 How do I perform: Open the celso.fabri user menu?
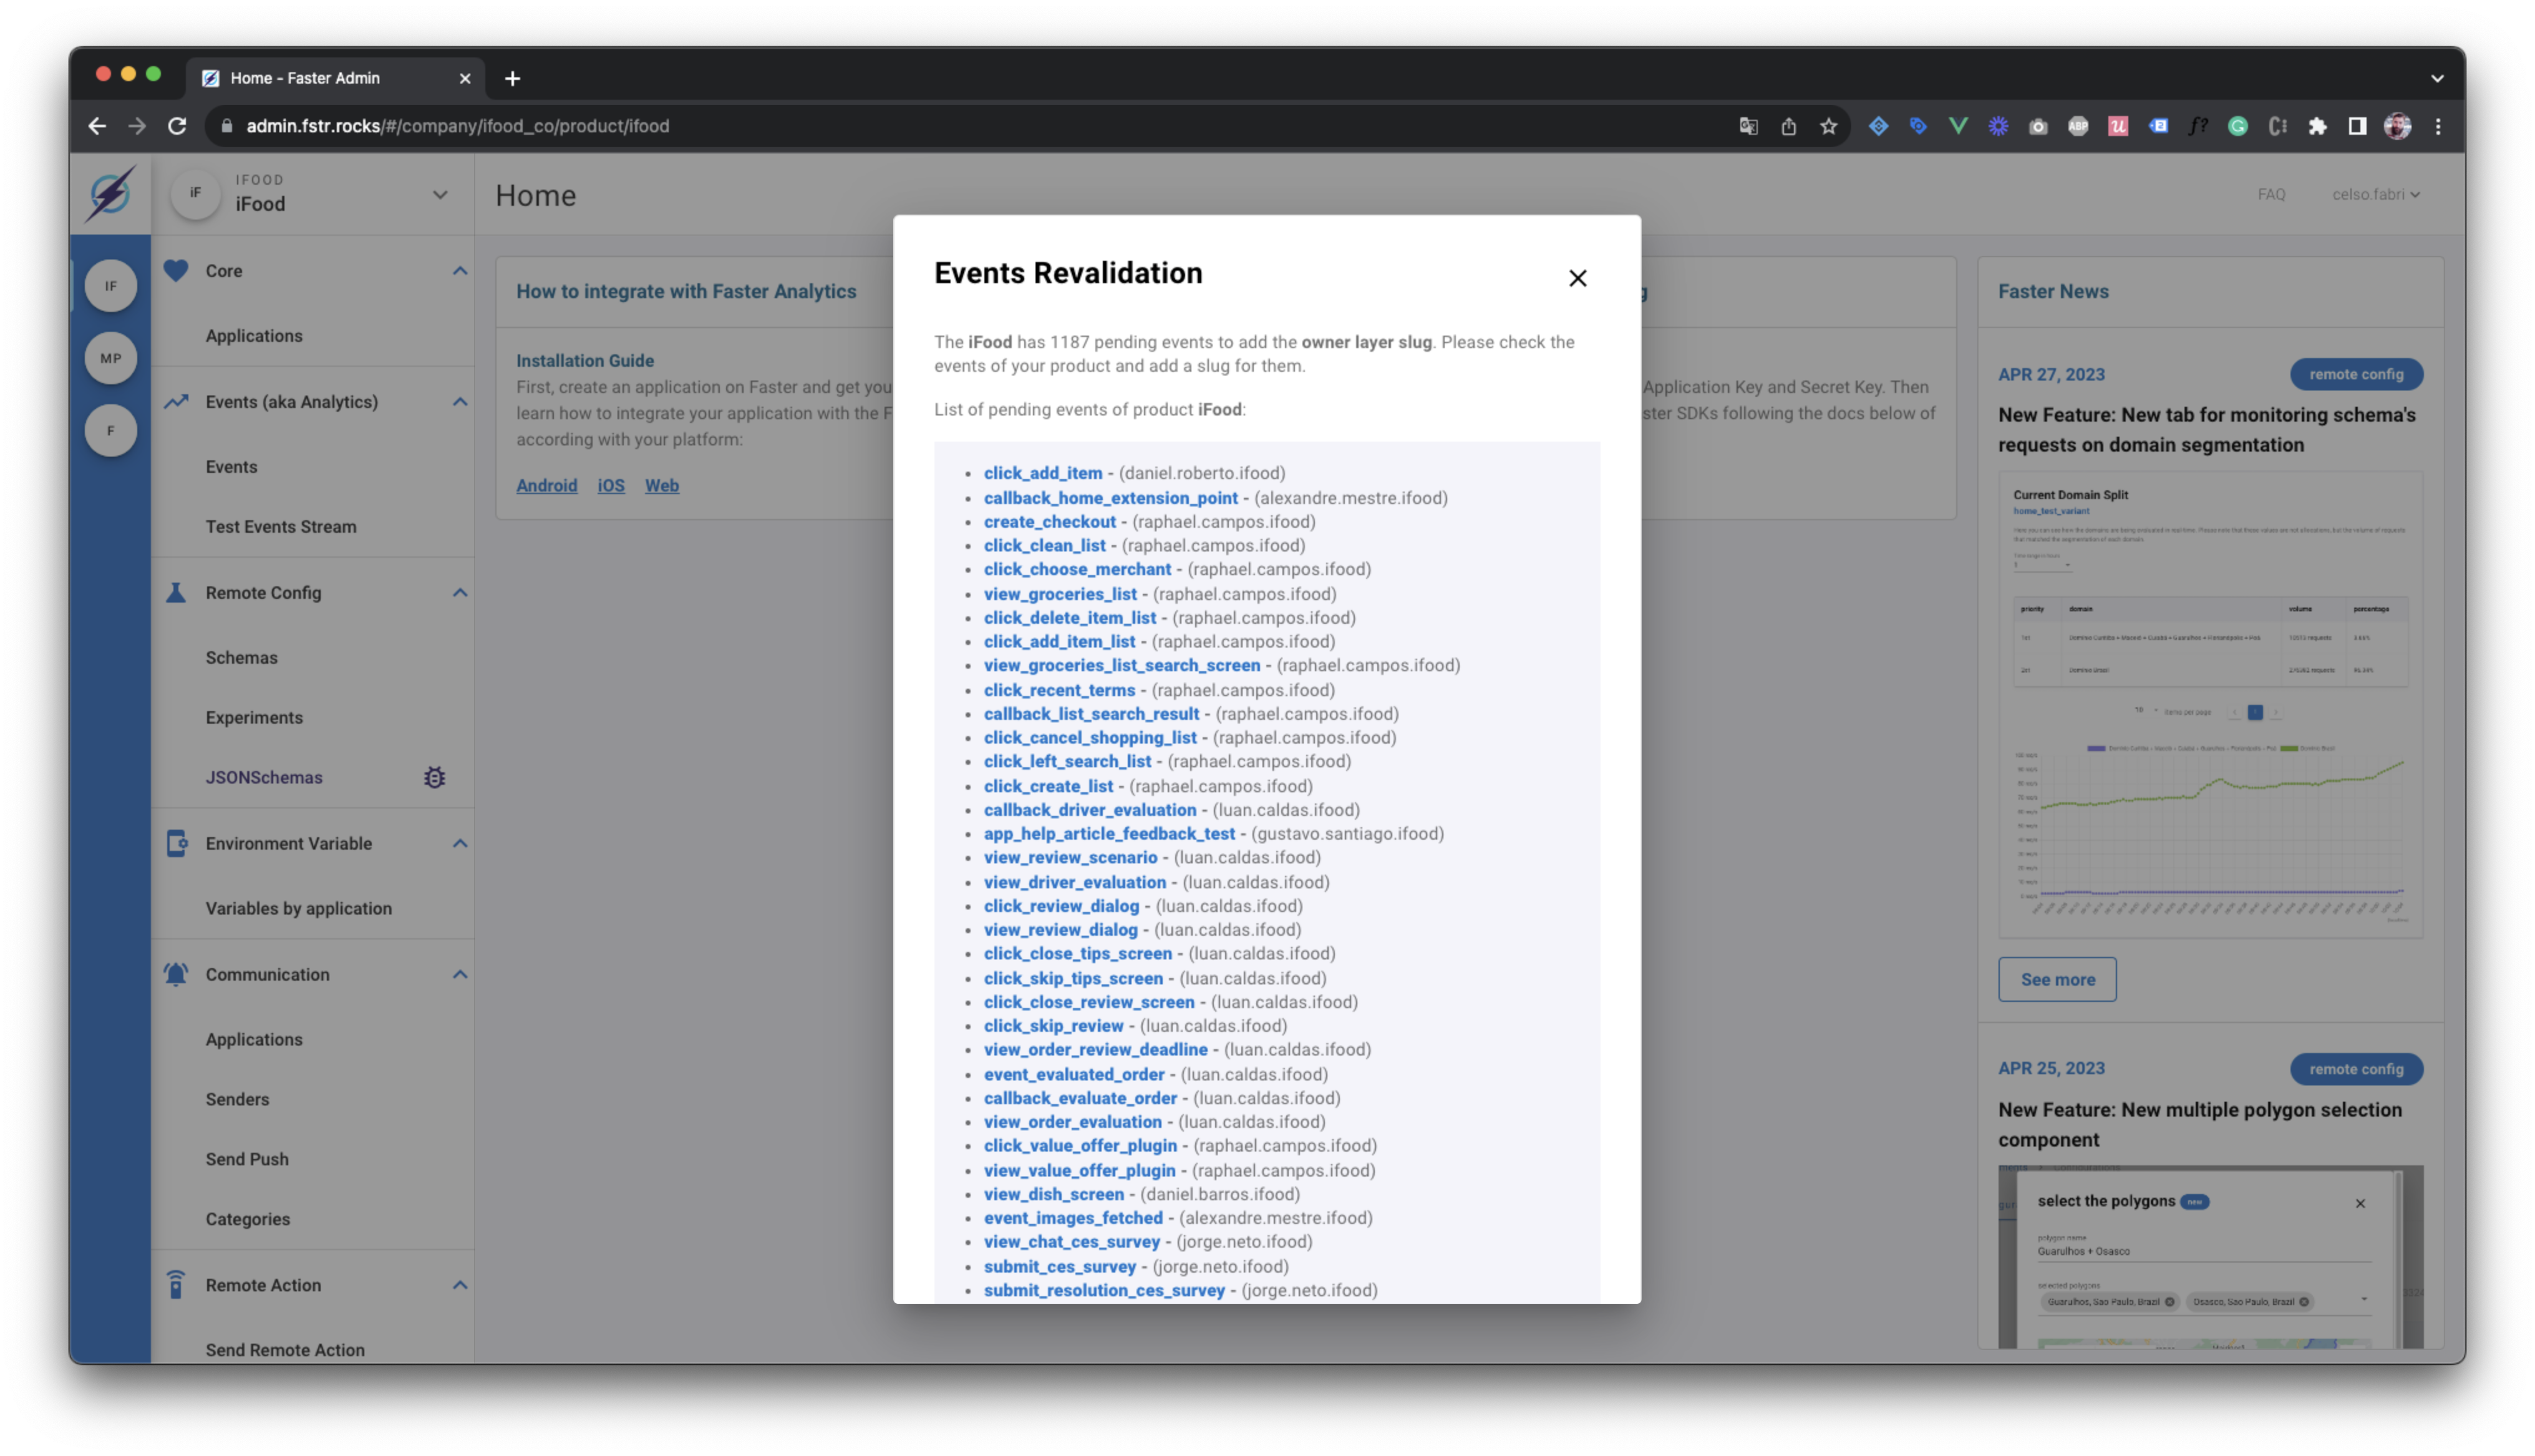tap(2375, 194)
